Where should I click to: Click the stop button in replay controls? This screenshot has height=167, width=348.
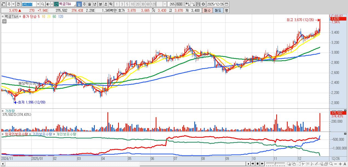[x=258, y=164]
